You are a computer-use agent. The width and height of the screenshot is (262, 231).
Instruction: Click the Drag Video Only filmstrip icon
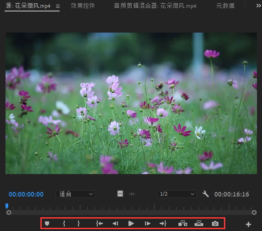click(x=120, y=194)
